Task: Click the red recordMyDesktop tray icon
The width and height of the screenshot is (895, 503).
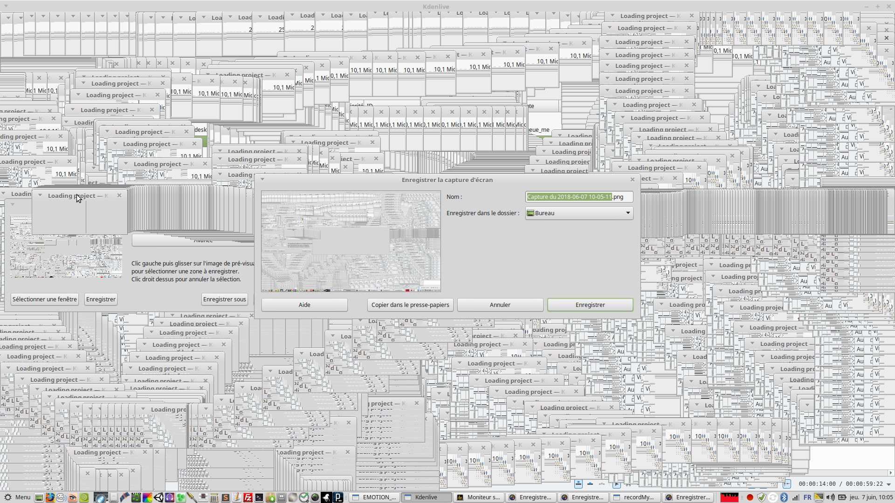Action: 750,497
